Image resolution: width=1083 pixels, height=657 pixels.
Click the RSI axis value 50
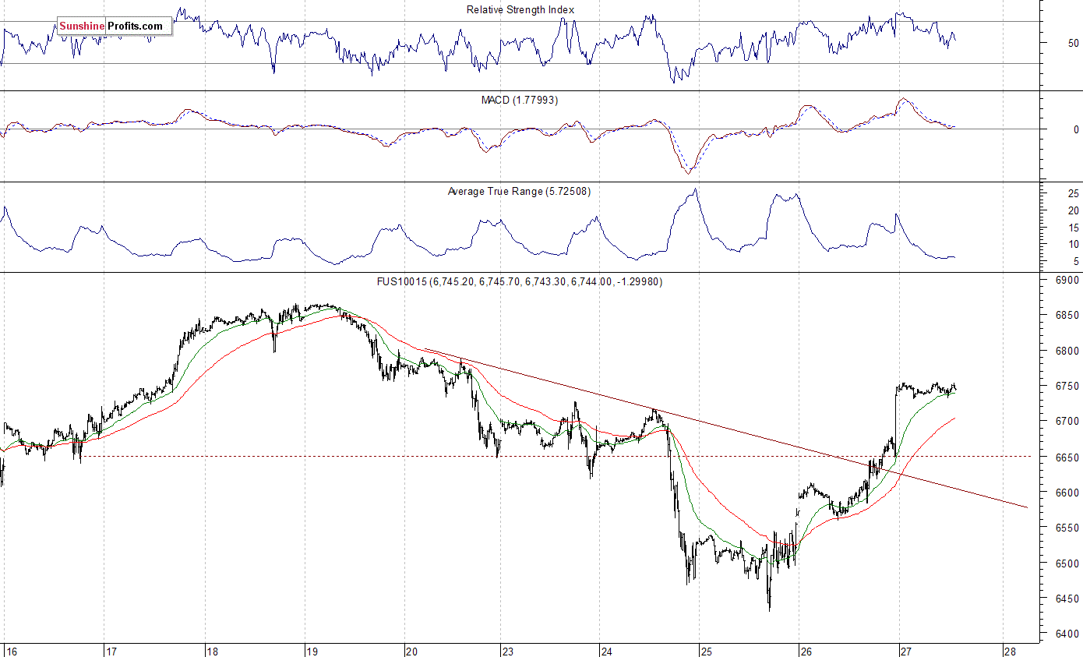pos(1074,43)
